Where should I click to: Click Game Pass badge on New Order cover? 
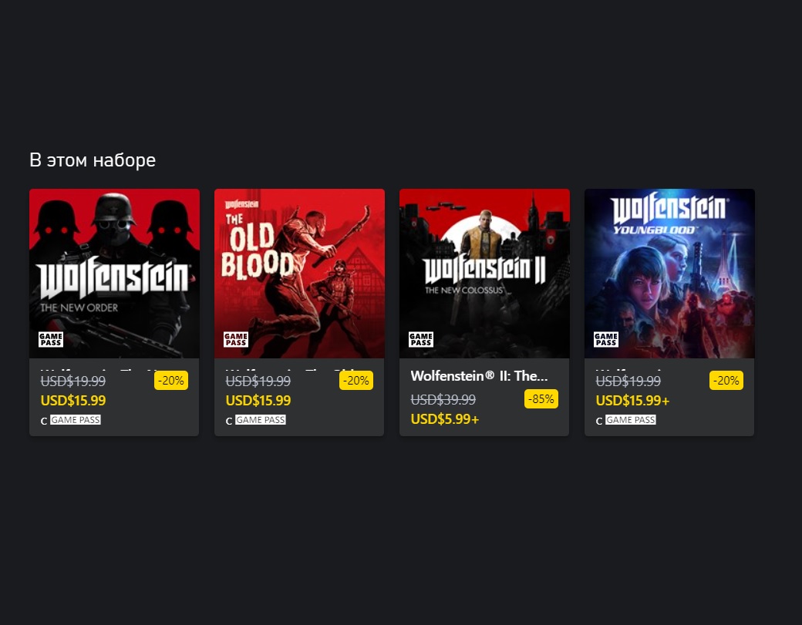[x=51, y=339]
